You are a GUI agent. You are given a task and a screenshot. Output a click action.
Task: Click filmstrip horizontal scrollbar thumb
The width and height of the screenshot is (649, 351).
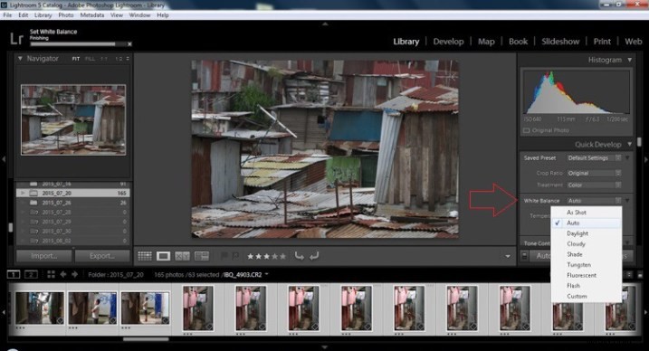point(146,339)
